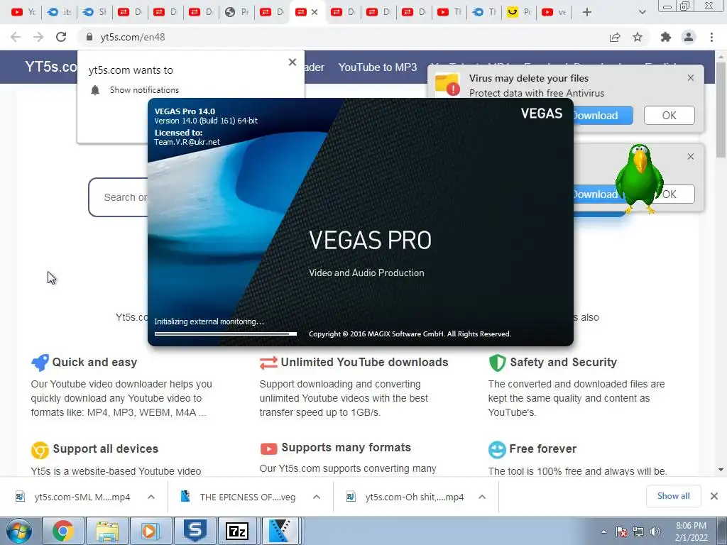Switch to the first YouTube tab
Image resolution: width=727 pixels, height=545 pixels.
point(23,13)
